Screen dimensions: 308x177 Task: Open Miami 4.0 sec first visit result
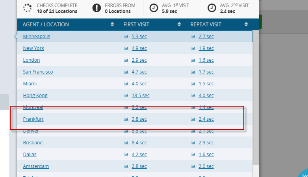pos(139,84)
